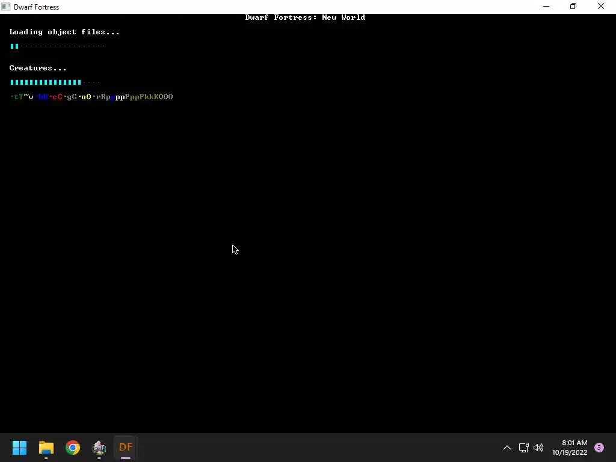Launch Google Chrome from the taskbar
This screenshot has height=462, width=616.
tap(73, 448)
